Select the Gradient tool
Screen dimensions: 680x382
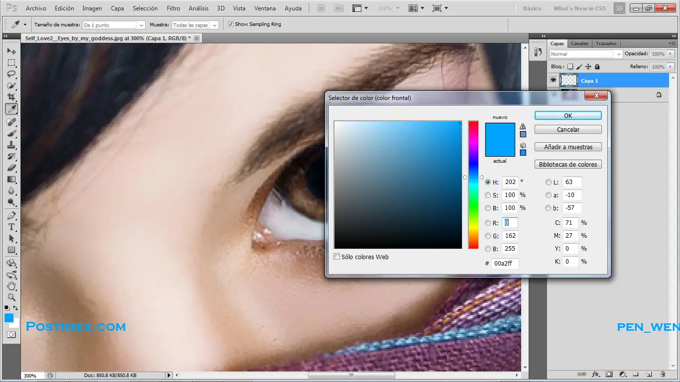point(11,179)
